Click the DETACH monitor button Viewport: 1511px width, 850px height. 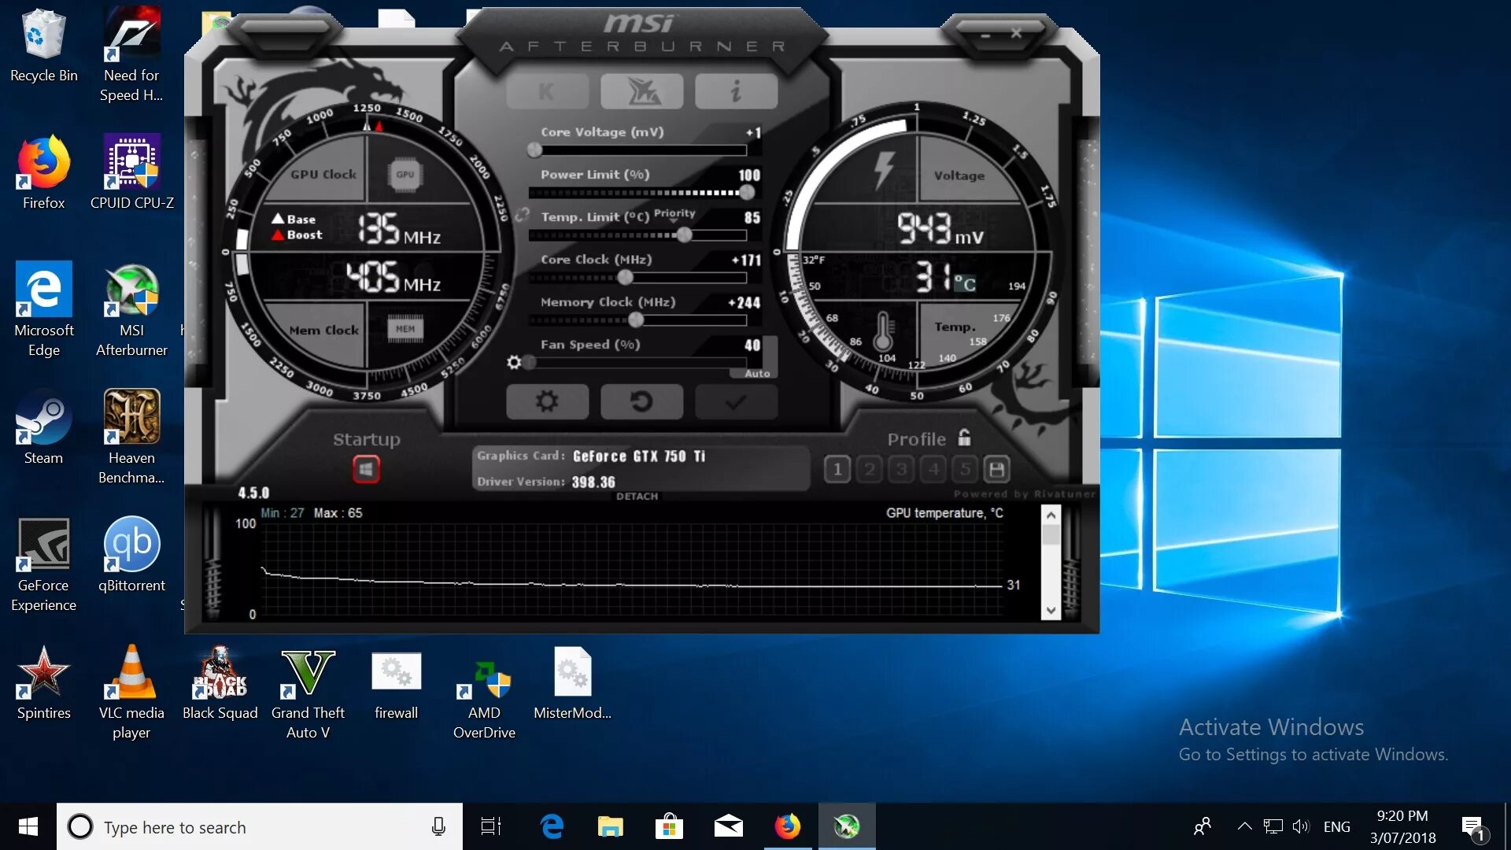637,496
